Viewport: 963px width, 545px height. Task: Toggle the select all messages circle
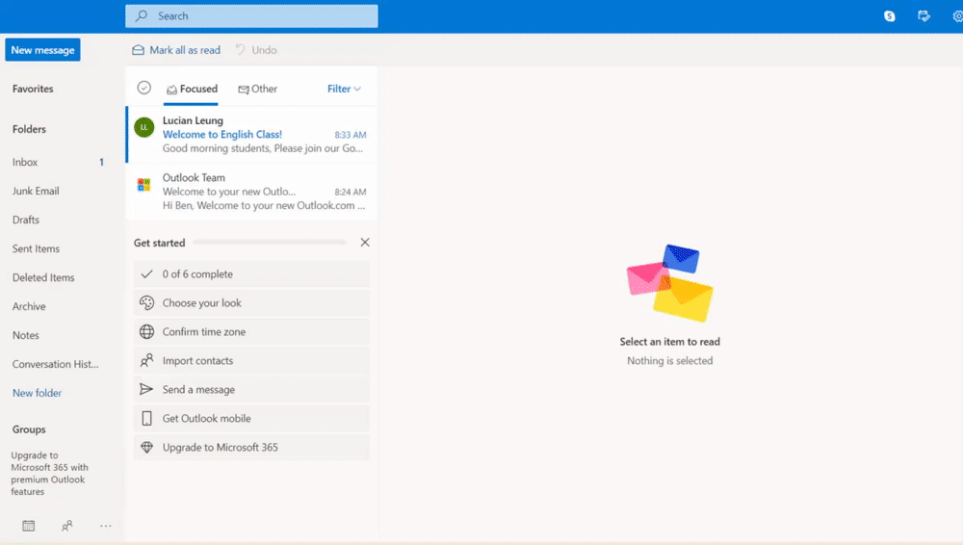tap(144, 88)
